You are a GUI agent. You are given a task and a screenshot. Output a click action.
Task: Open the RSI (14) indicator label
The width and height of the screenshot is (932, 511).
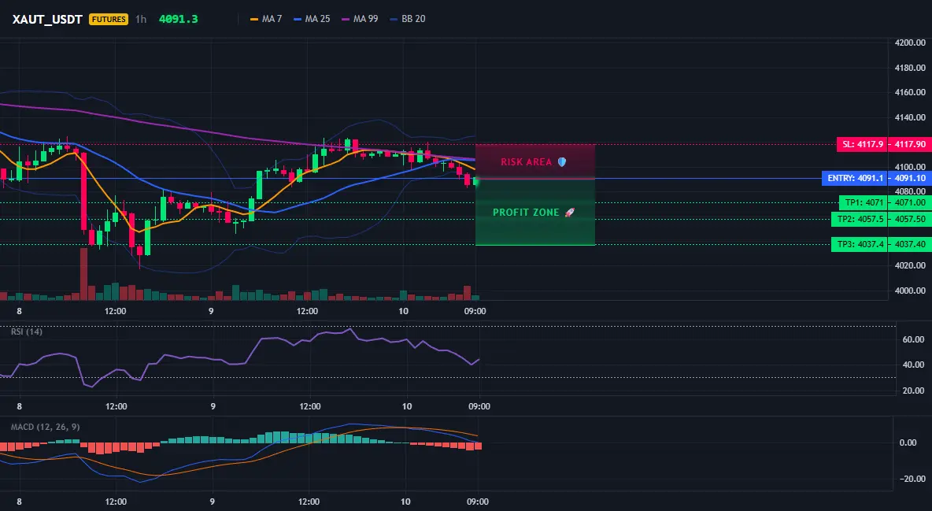click(x=27, y=331)
